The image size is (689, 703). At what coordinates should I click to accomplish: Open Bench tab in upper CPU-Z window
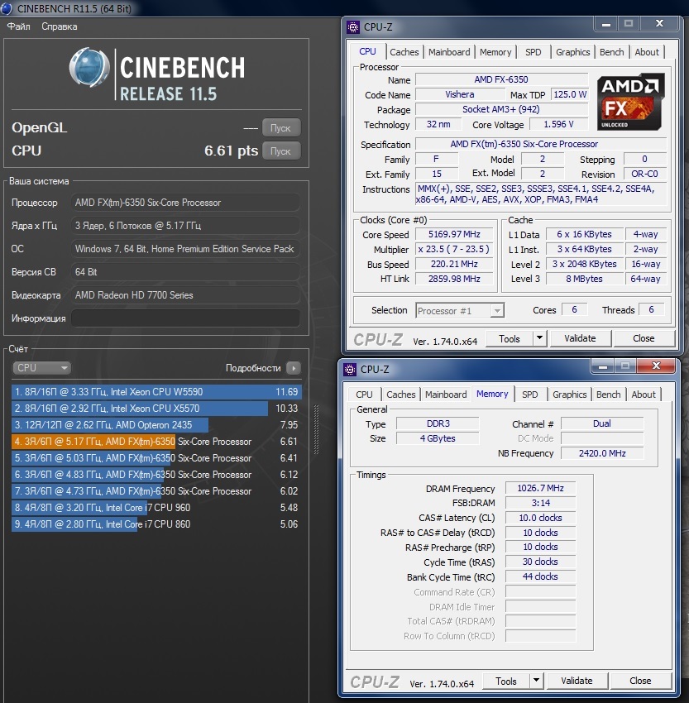pyautogui.click(x=611, y=52)
